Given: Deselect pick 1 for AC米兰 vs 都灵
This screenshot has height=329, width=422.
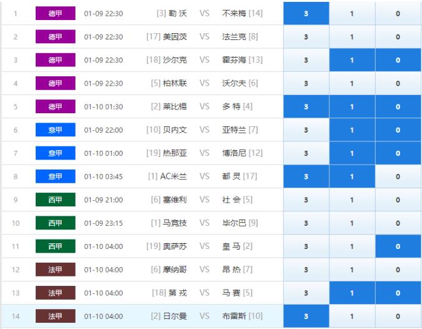Looking at the screenshot, I should tap(352, 176).
